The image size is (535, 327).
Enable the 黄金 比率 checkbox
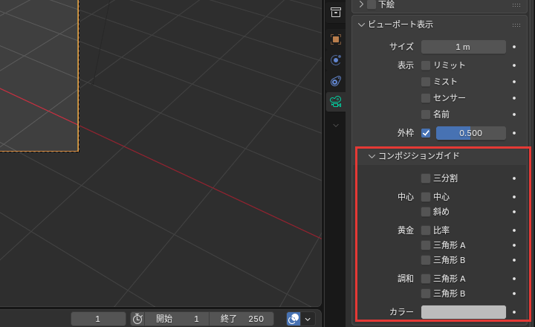point(426,230)
